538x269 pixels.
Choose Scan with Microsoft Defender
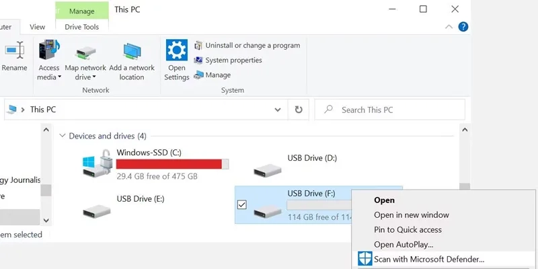click(x=428, y=259)
